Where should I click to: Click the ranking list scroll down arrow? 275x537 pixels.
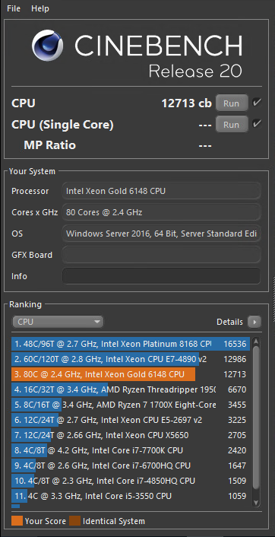[256, 503]
